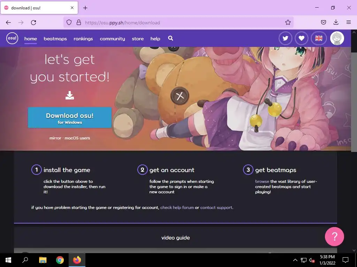Click the 'video guide' heading text
Viewport: 357px width, 267px height.
pos(176,238)
